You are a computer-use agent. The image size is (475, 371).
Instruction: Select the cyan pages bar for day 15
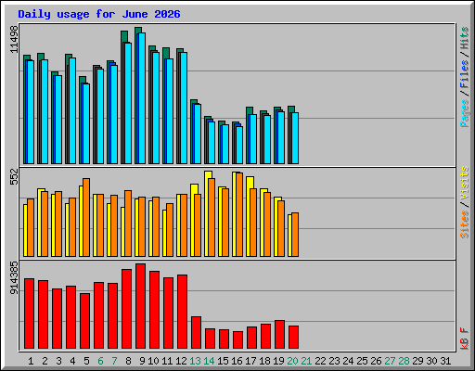225,144
